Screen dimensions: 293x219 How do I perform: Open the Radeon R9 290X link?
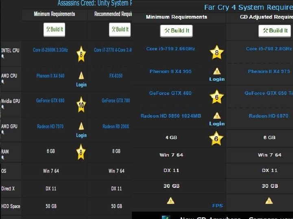click(x=116, y=127)
